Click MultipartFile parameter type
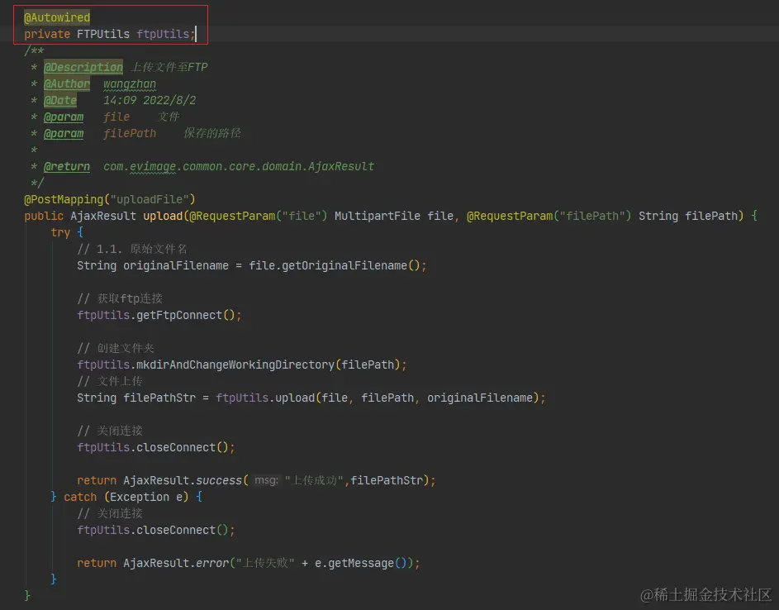 click(377, 216)
